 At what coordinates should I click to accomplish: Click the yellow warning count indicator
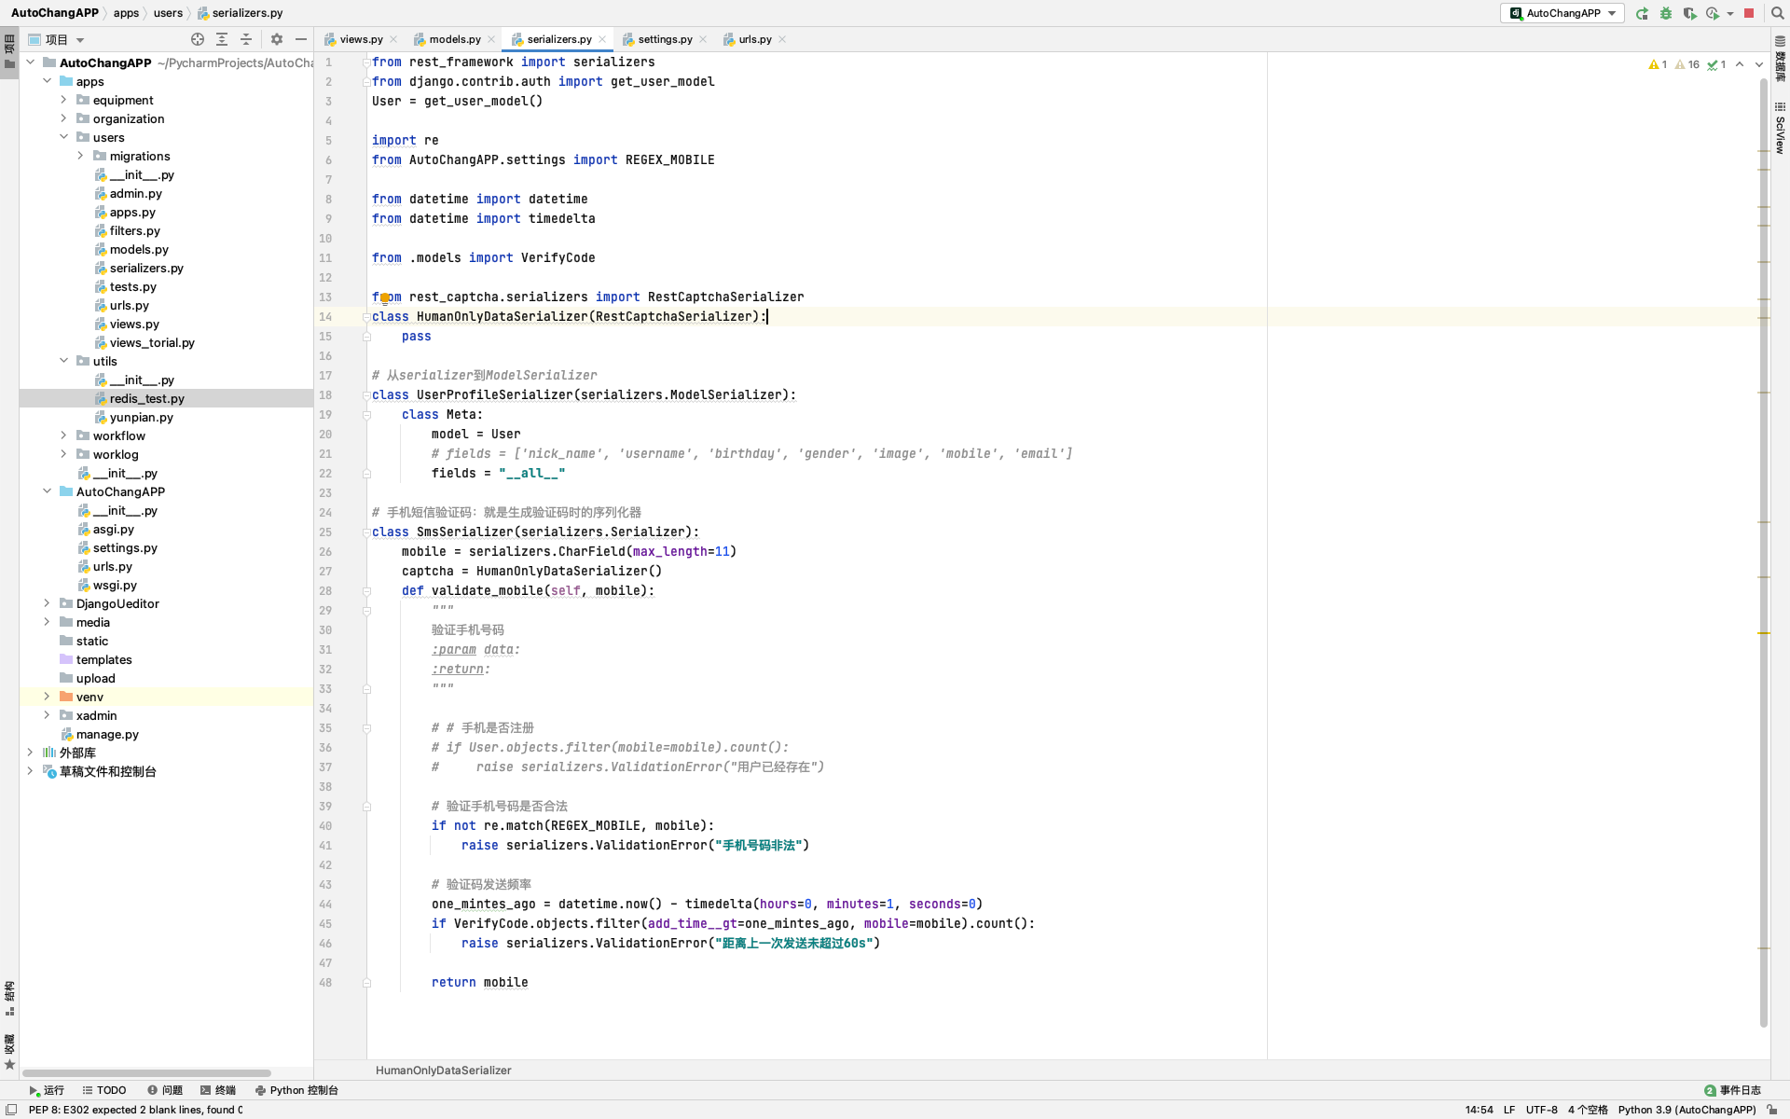coord(1658,64)
